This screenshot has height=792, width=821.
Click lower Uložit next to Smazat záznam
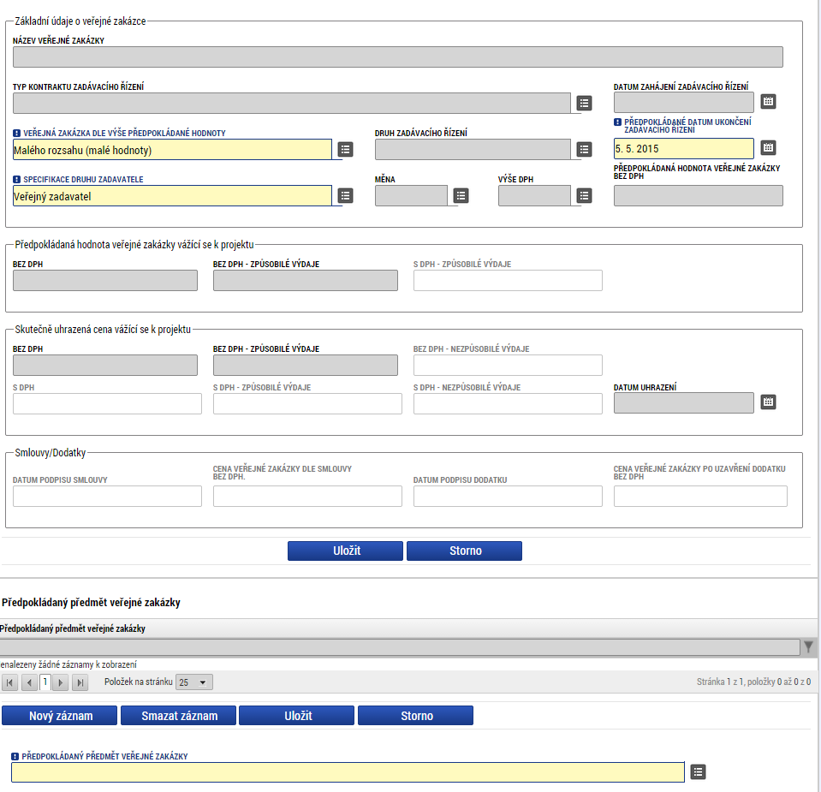pos(297,716)
